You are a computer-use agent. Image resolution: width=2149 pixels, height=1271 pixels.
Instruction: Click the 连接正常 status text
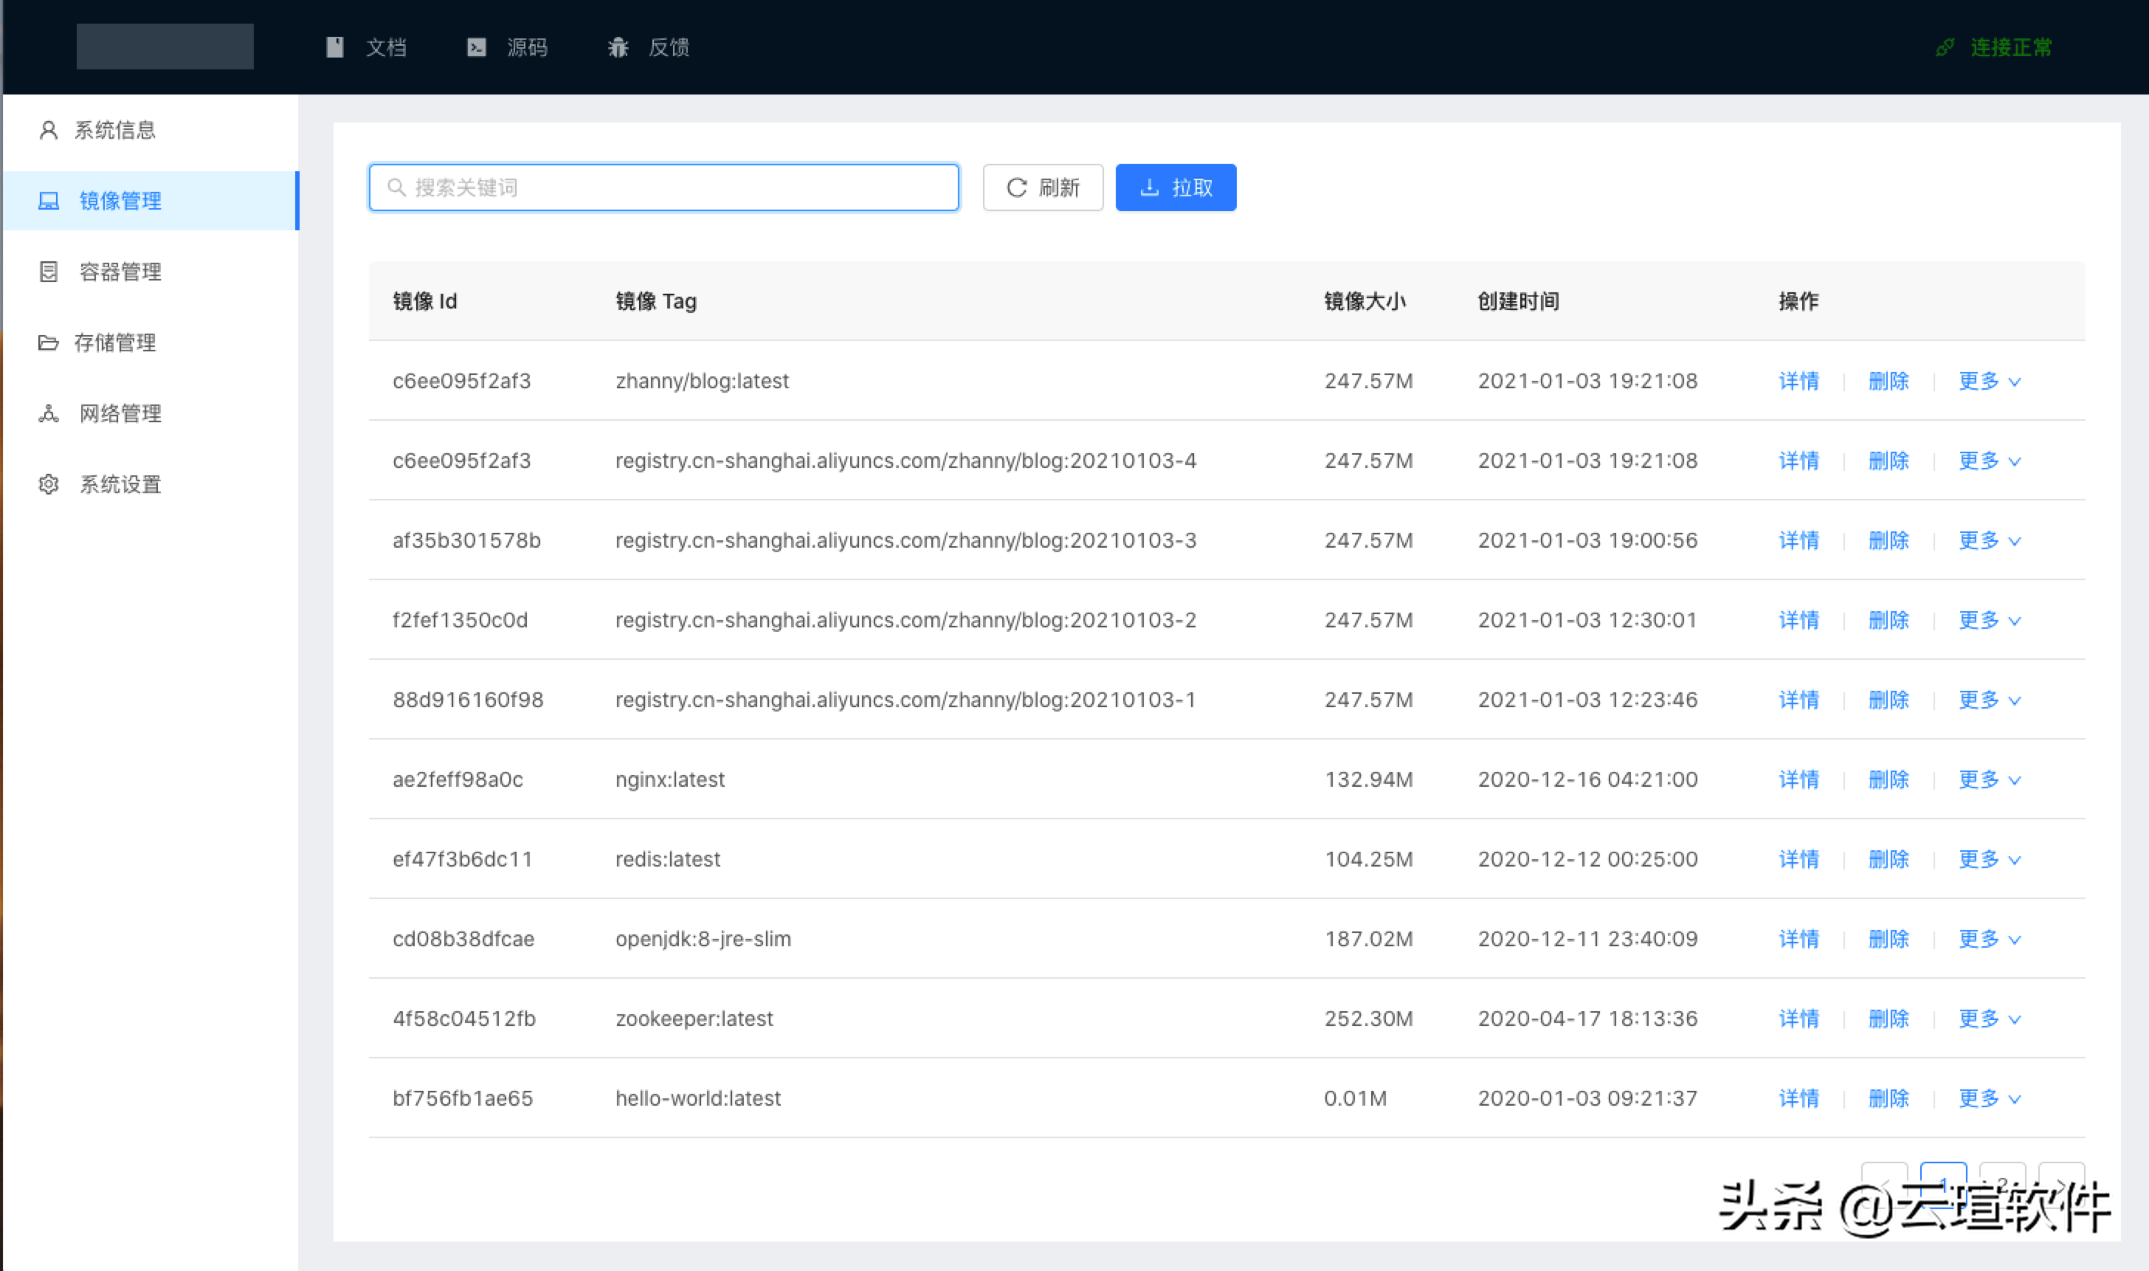tap(2011, 47)
